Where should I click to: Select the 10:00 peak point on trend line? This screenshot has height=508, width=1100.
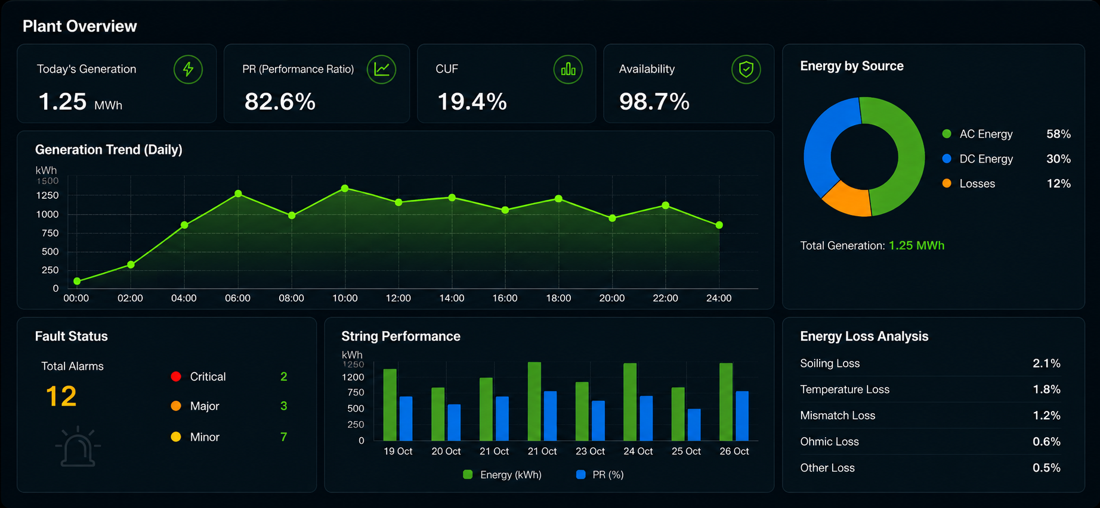pos(345,188)
